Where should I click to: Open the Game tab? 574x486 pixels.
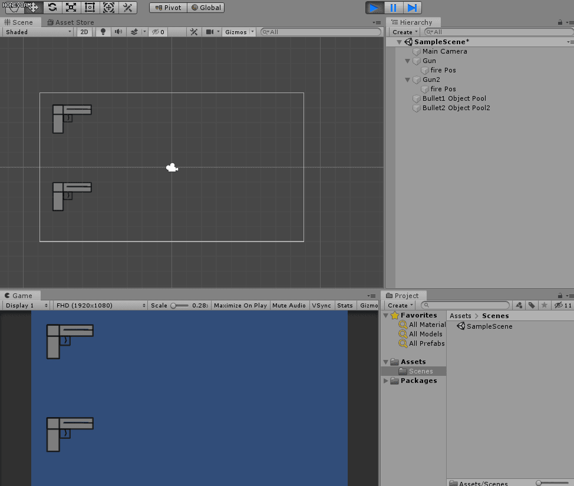tap(19, 295)
